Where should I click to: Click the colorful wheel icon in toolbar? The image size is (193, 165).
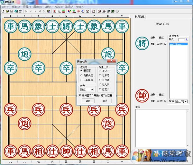tap(69, 11)
